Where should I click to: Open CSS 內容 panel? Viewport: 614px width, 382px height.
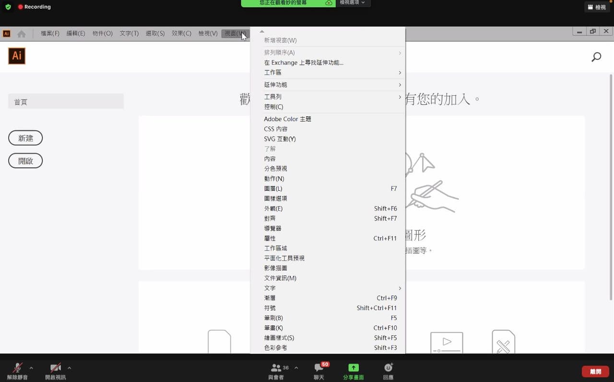pyautogui.click(x=328, y=129)
